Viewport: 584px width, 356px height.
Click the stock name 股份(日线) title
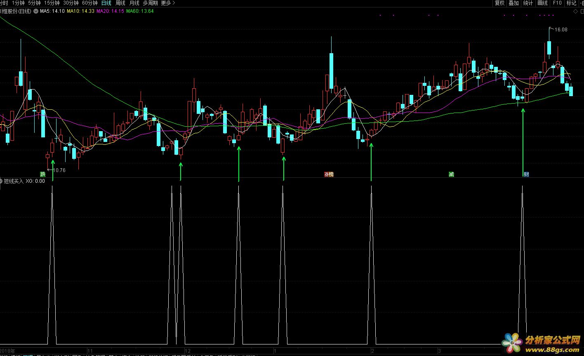(15, 11)
